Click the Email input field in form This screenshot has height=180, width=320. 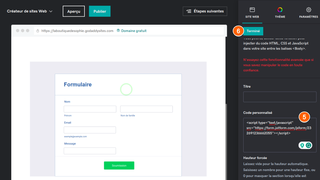click(x=90, y=130)
